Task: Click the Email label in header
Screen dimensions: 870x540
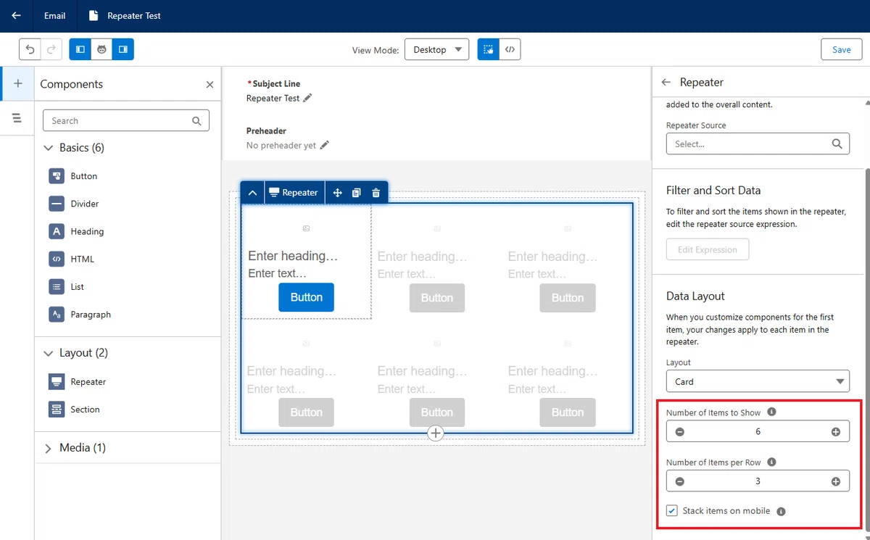Action: point(54,15)
